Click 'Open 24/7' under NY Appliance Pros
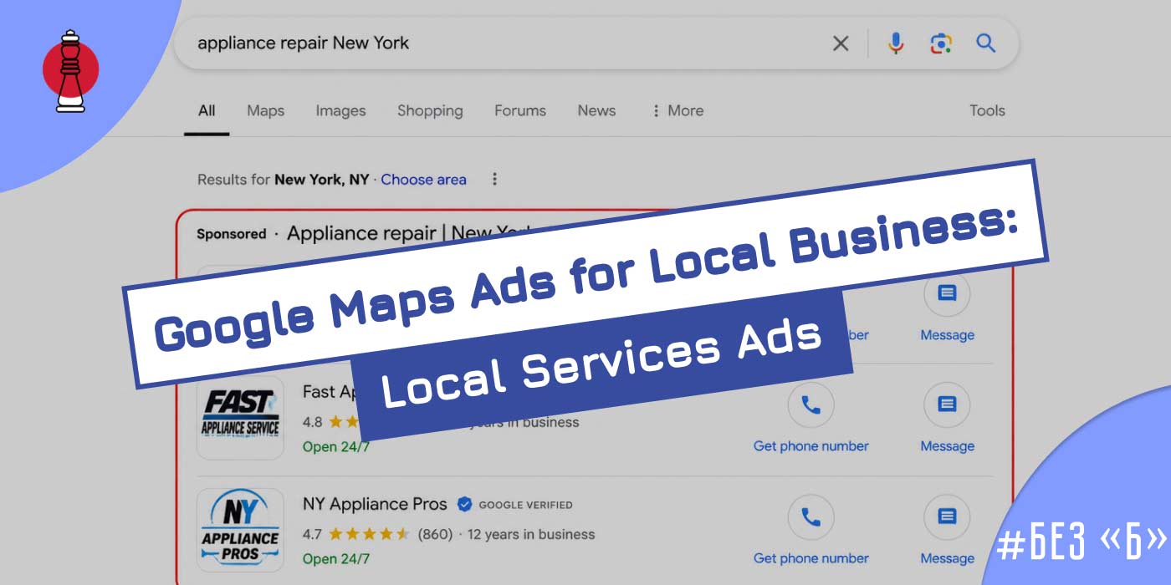The height and width of the screenshot is (585, 1171). pyautogui.click(x=336, y=558)
